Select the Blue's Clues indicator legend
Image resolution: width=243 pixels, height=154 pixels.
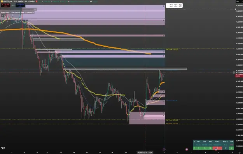[17, 12]
